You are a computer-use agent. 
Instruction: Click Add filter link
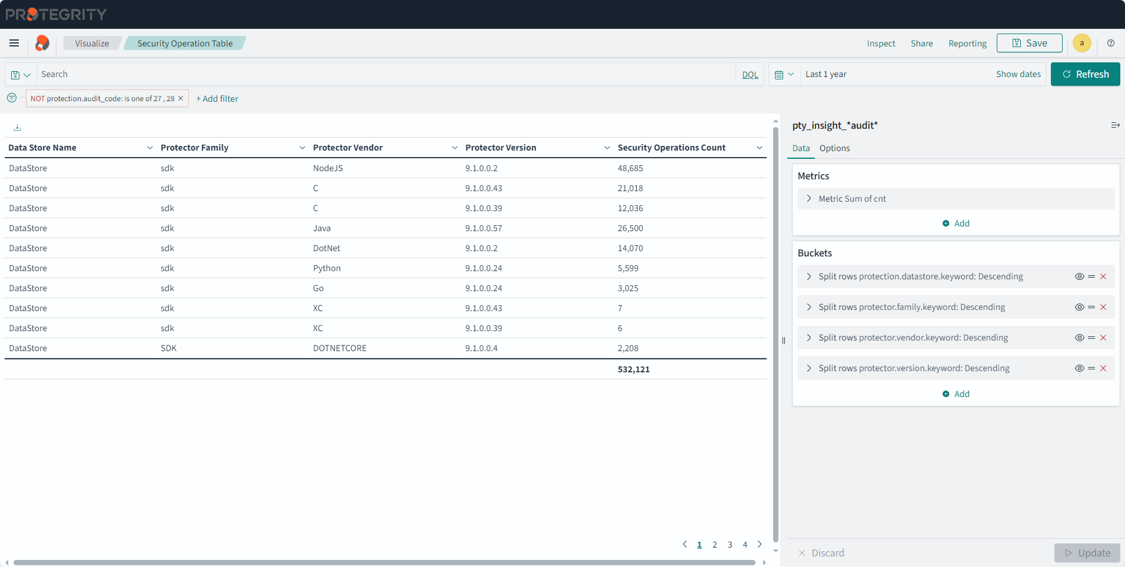[x=217, y=98]
